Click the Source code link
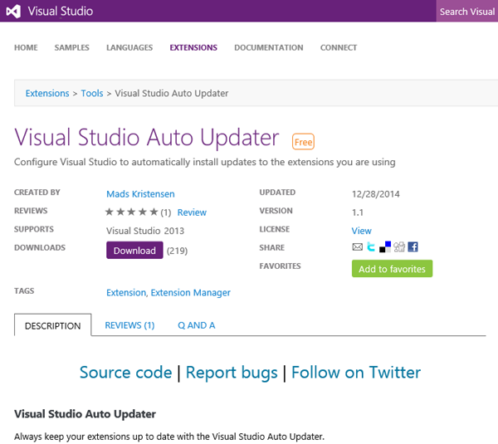The image size is (498, 444). click(x=125, y=373)
